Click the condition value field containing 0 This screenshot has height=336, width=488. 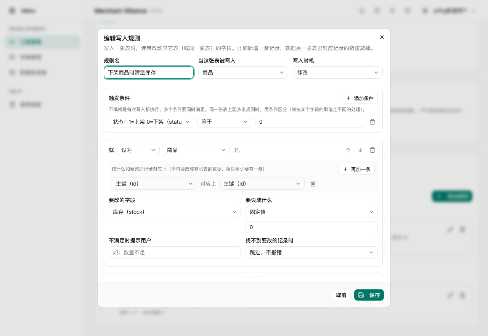[x=310, y=122]
